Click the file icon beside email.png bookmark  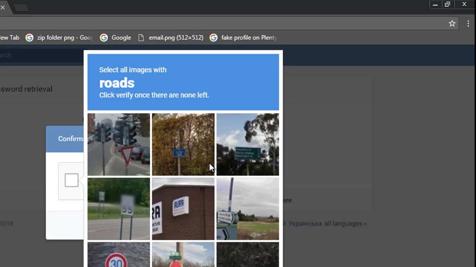pyautogui.click(x=141, y=37)
